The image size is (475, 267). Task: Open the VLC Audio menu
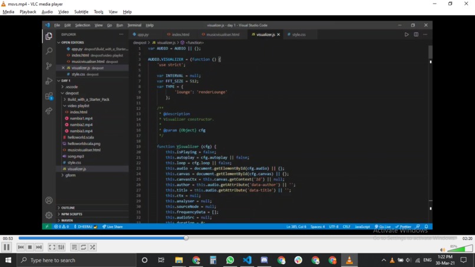click(x=47, y=12)
